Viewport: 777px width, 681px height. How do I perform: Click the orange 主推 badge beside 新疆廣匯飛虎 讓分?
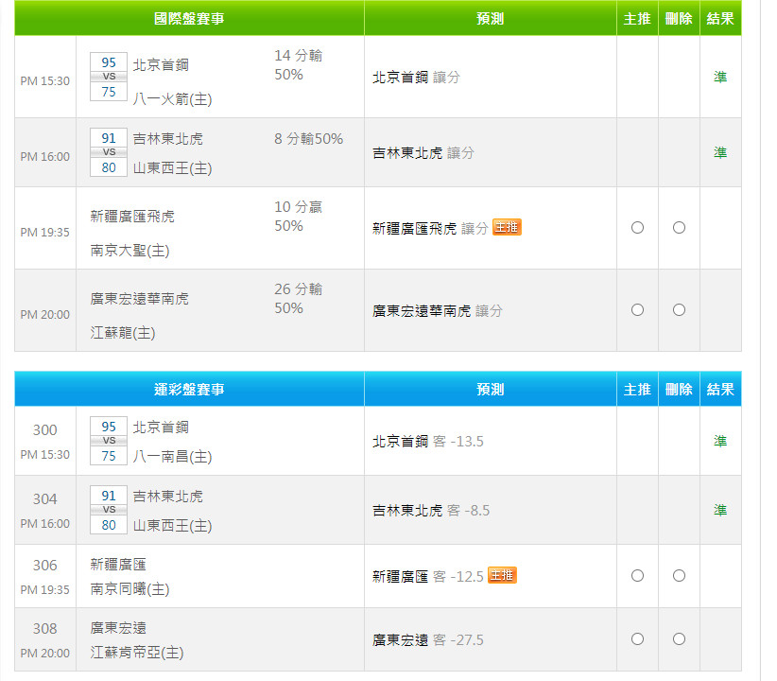[x=507, y=227]
